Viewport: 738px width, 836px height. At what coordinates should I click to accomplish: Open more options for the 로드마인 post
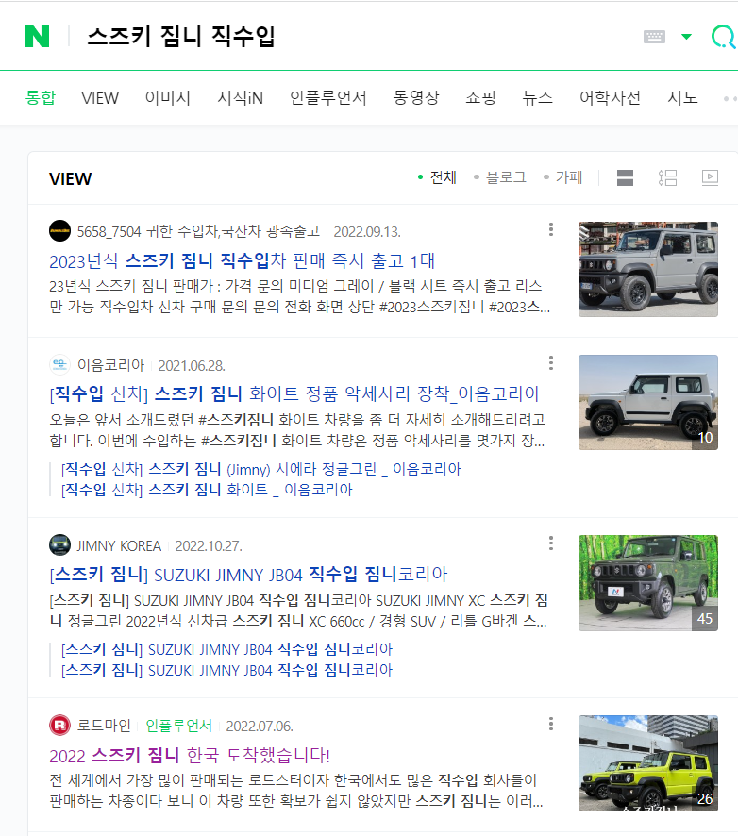click(551, 724)
